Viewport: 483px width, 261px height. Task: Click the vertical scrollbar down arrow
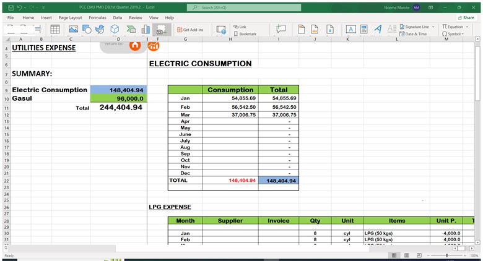coord(477,242)
